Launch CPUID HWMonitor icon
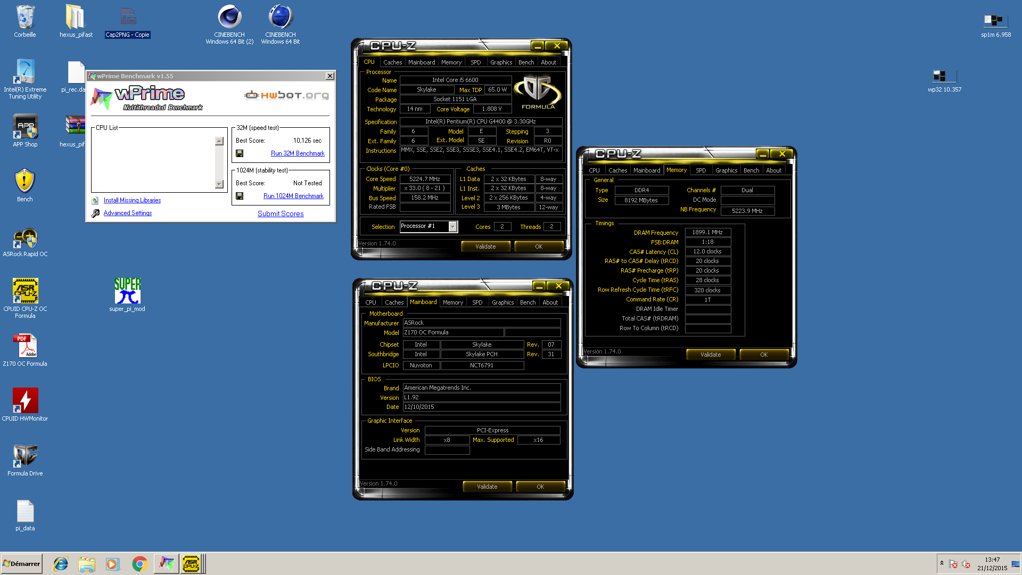This screenshot has height=575, width=1022. pos(25,405)
